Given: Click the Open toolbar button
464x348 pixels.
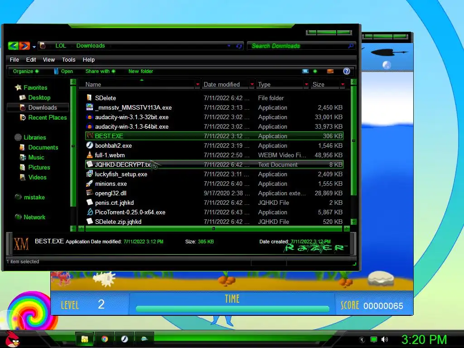Looking at the screenshot, I should [x=63, y=71].
